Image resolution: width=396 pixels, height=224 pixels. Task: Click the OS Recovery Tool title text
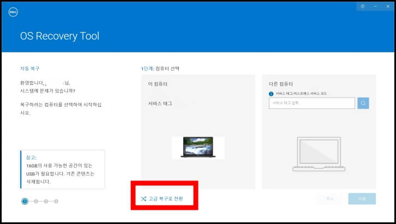60,36
